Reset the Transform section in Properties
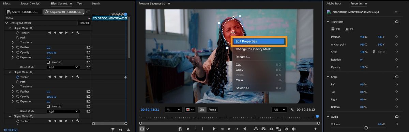 point(397,22)
